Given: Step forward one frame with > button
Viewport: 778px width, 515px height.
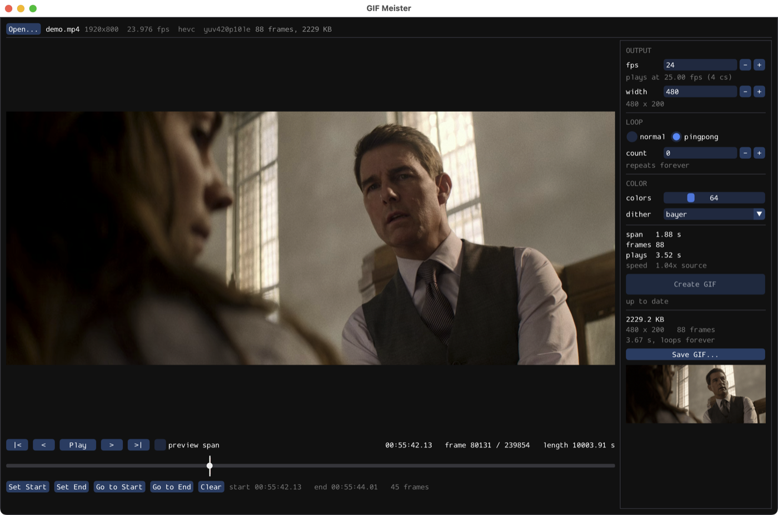Looking at the screenshot, I should (x=112, y=445).
